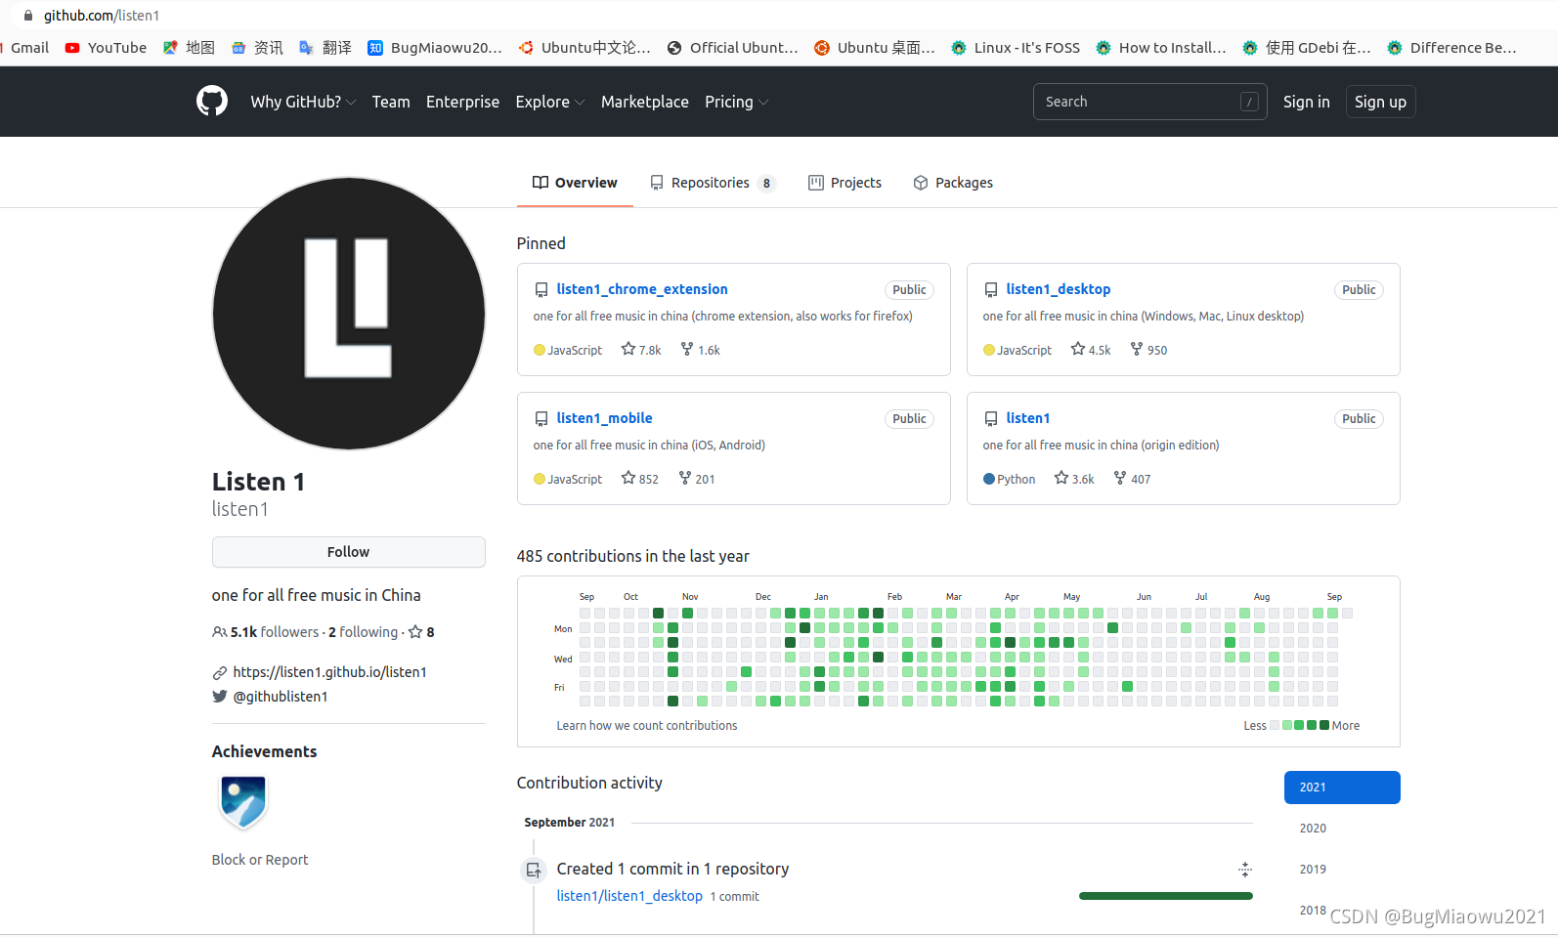Open the Team page
The width and height of the screenshot is (1558, 937).
(391, 102)
